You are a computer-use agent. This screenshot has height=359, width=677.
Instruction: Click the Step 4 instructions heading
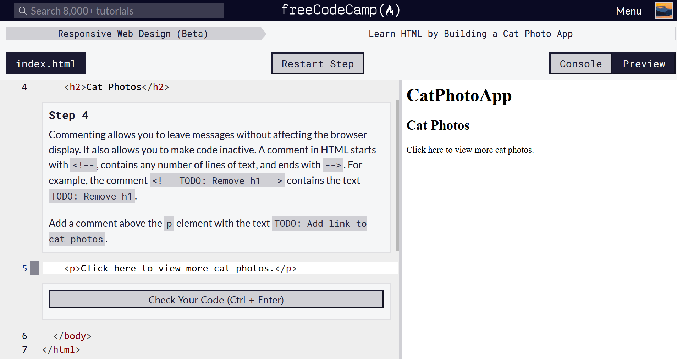(68, 115)
